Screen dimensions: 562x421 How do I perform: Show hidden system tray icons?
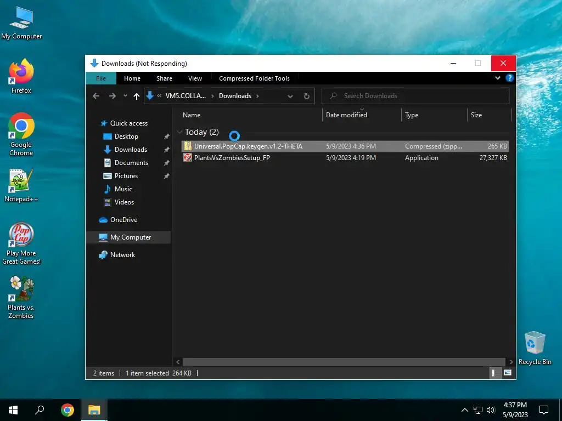click(464, 410)
